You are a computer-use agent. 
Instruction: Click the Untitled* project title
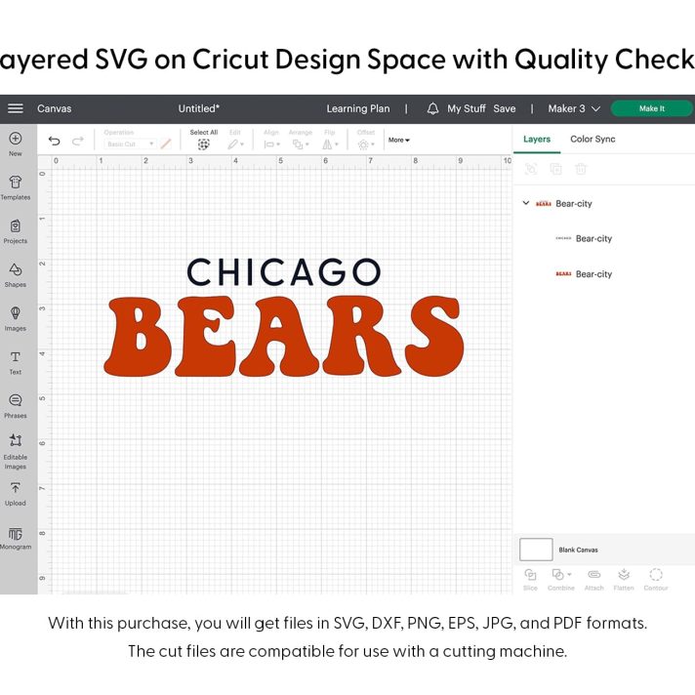198,108
